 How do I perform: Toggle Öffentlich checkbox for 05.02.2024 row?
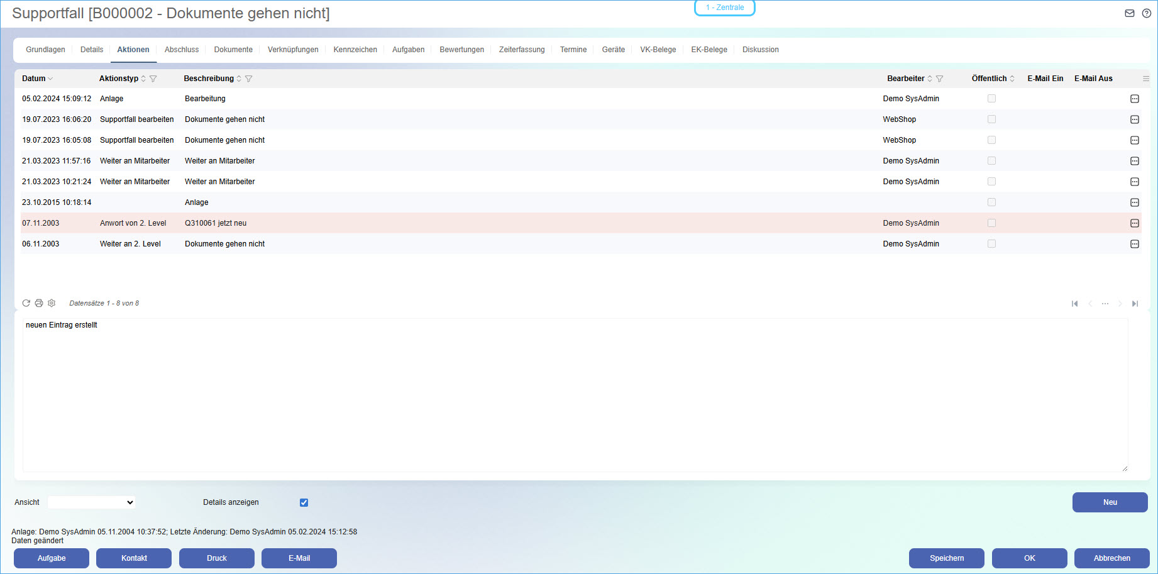[x=992, y=99]
